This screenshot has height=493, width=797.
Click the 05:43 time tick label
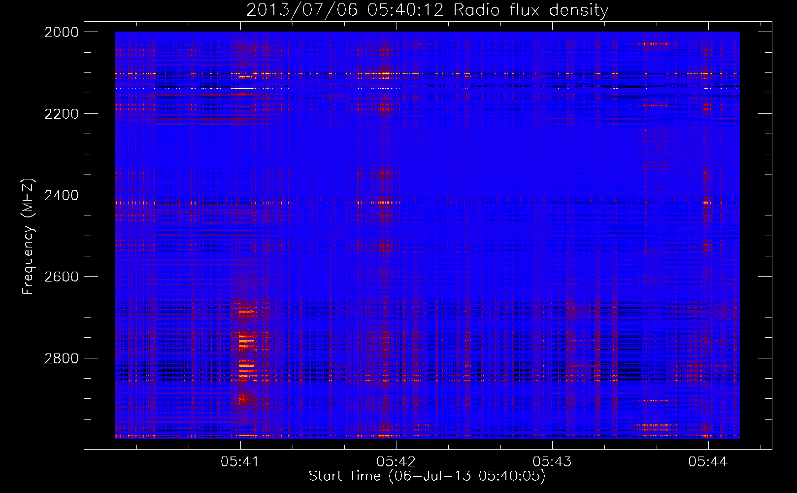tap(552, 461)
